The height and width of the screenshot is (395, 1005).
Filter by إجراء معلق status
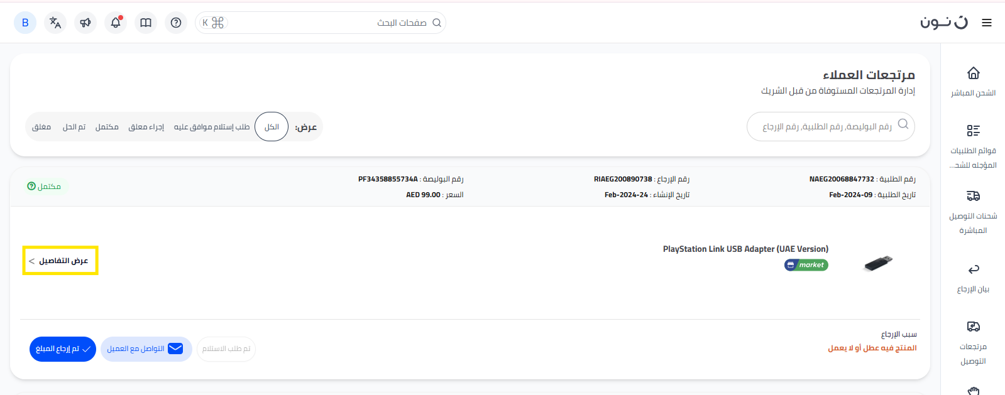tap(146, 127)
